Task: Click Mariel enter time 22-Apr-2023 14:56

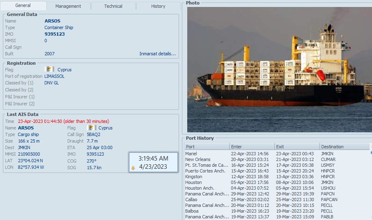Action: pyautogui.click(x=250, y=154)
